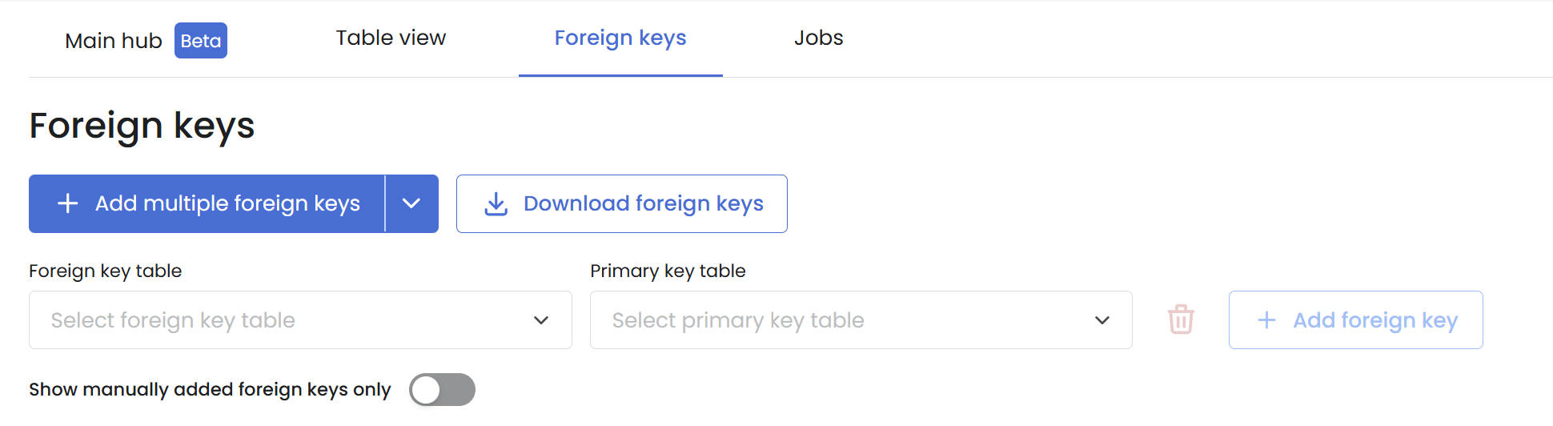The width and height of the screenshot is (1553, 426).
Task: Click the plus icon in Add multiple foreign keys
Action: (x=68, y=203)
